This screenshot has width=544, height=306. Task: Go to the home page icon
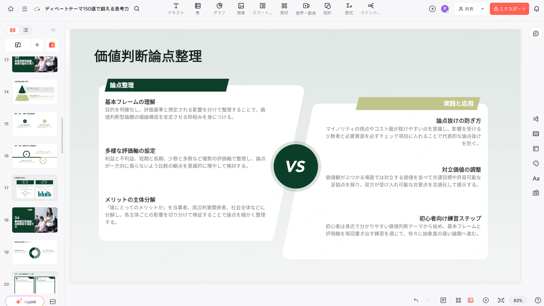[11, 9]
